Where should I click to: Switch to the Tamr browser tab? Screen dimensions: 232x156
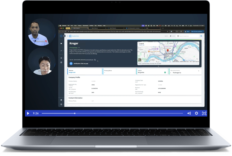tap(152, 28)
